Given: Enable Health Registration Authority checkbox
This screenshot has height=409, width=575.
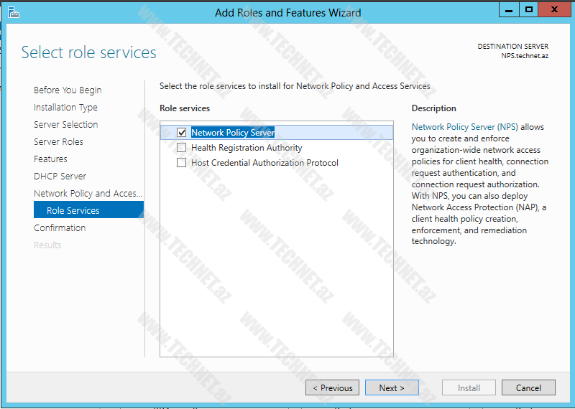Looking at the screenshot, I should tap(181, 148).
